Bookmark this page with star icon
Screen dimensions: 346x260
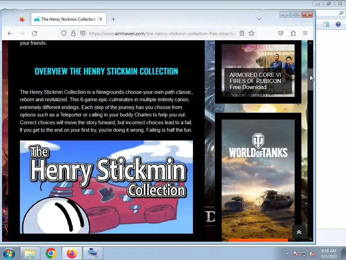pyautogui.click(x=251, y=34)
